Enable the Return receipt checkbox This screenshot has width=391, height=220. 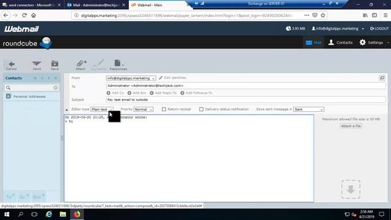(164, 109)
